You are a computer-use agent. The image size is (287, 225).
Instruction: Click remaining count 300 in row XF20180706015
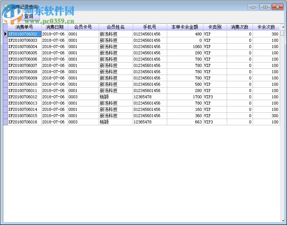[266, 116]
